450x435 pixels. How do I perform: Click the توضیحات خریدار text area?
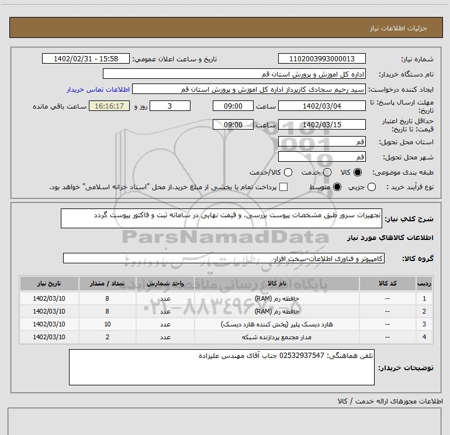(x=221, y=367)
